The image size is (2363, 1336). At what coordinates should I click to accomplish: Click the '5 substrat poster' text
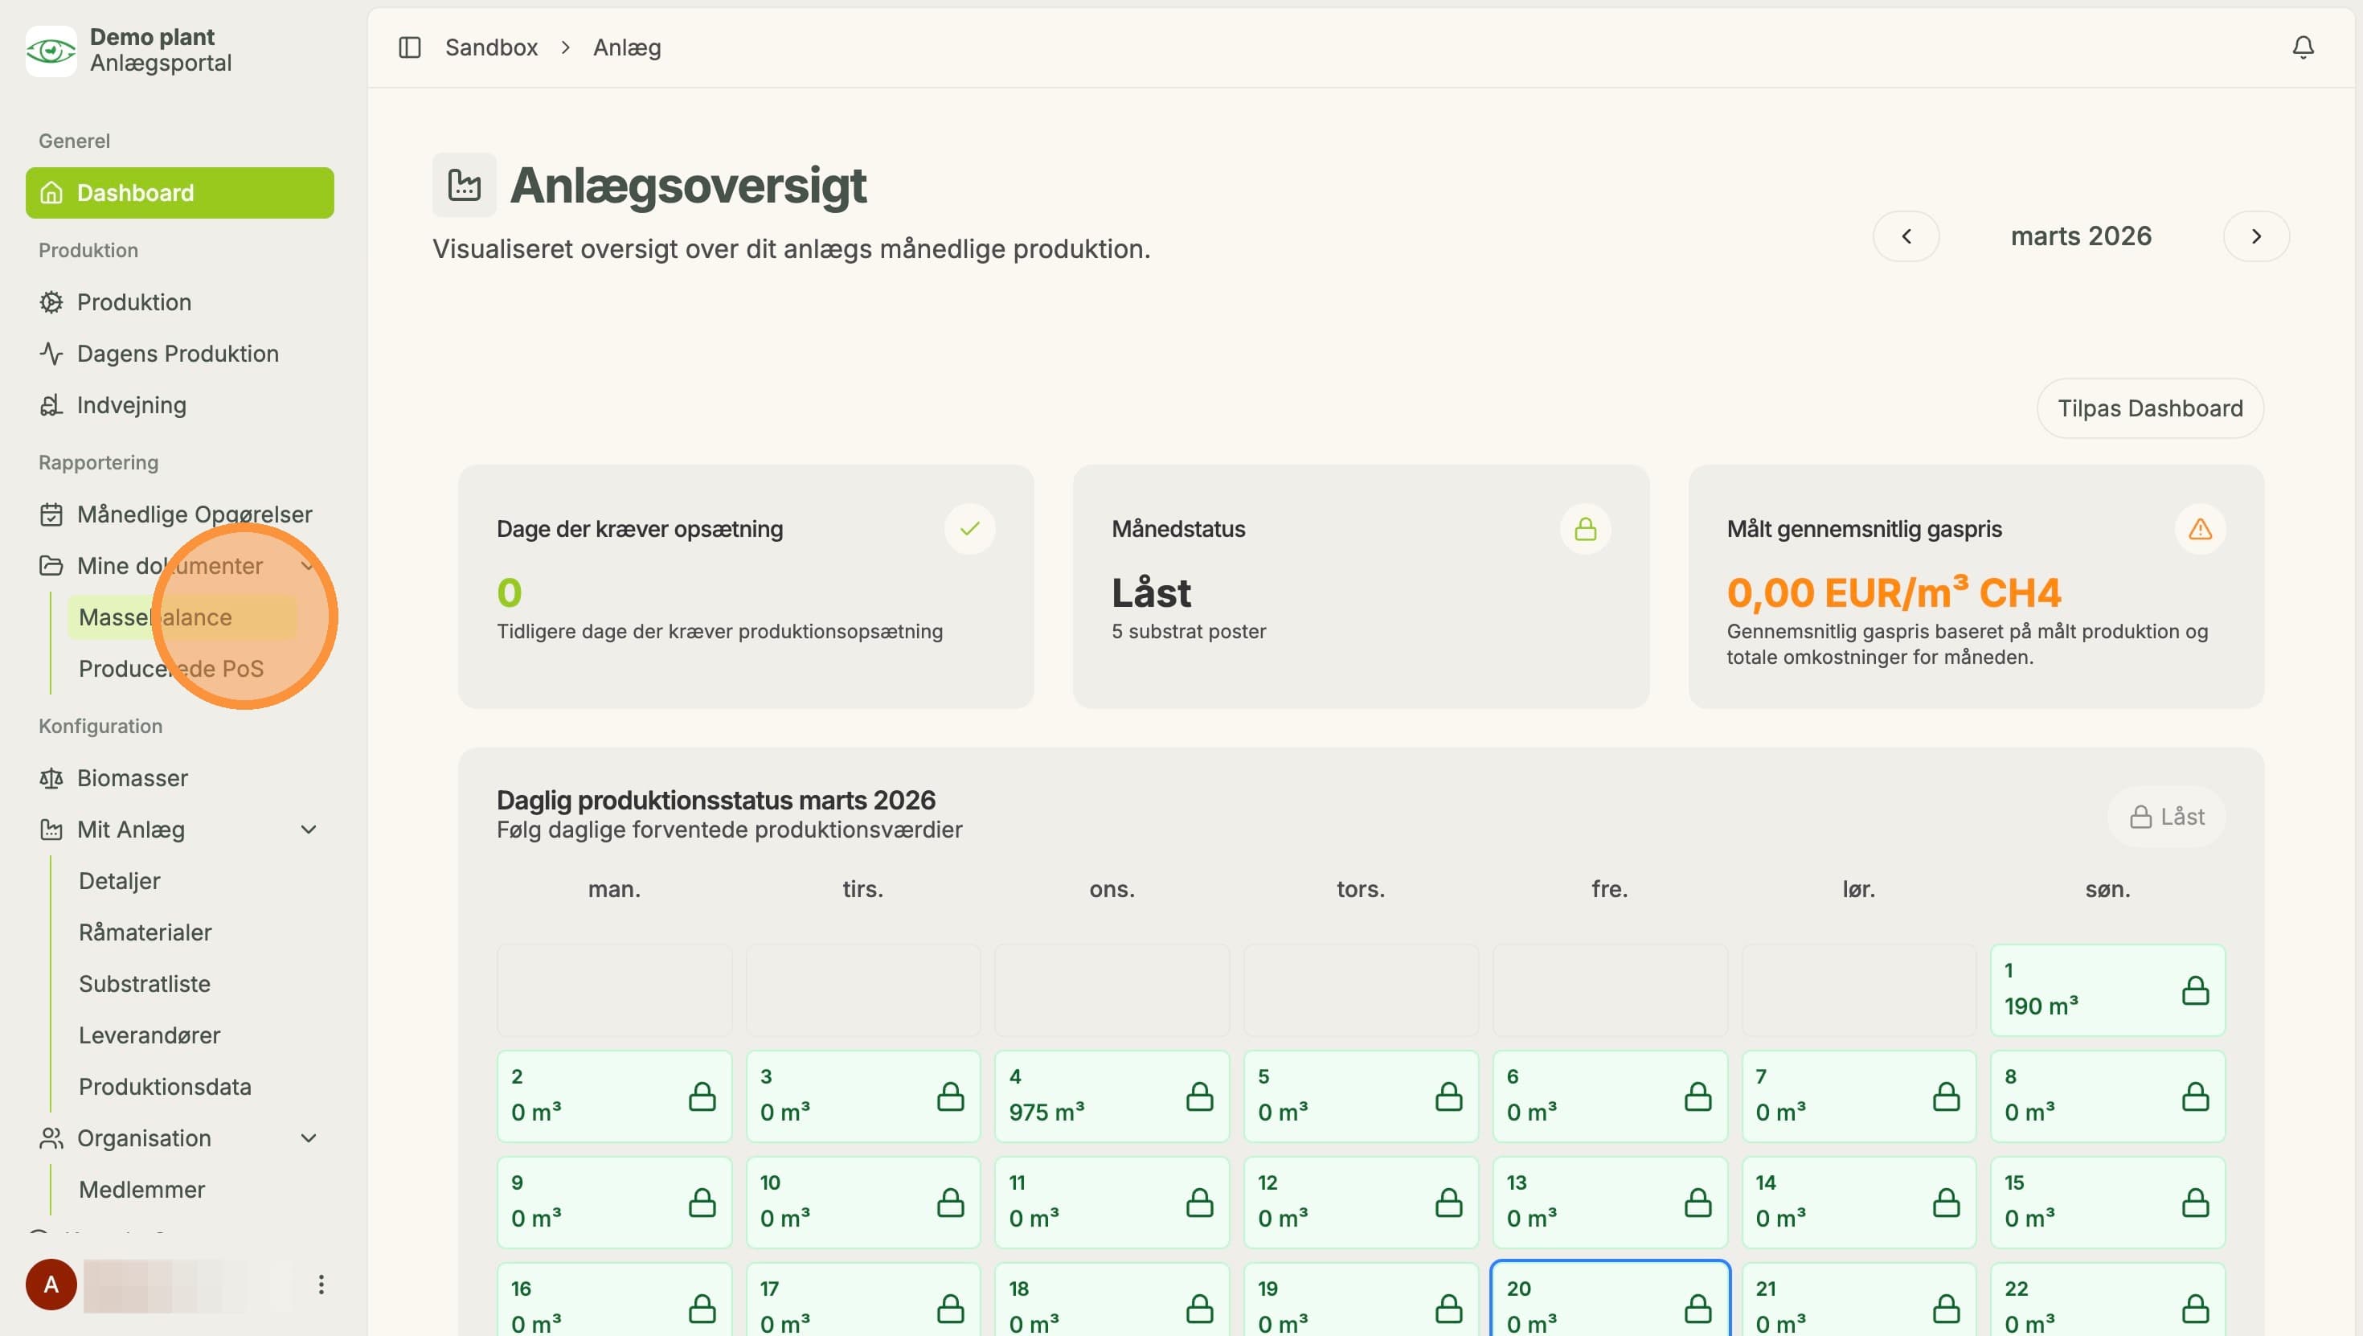click(x=1188, y=631)
